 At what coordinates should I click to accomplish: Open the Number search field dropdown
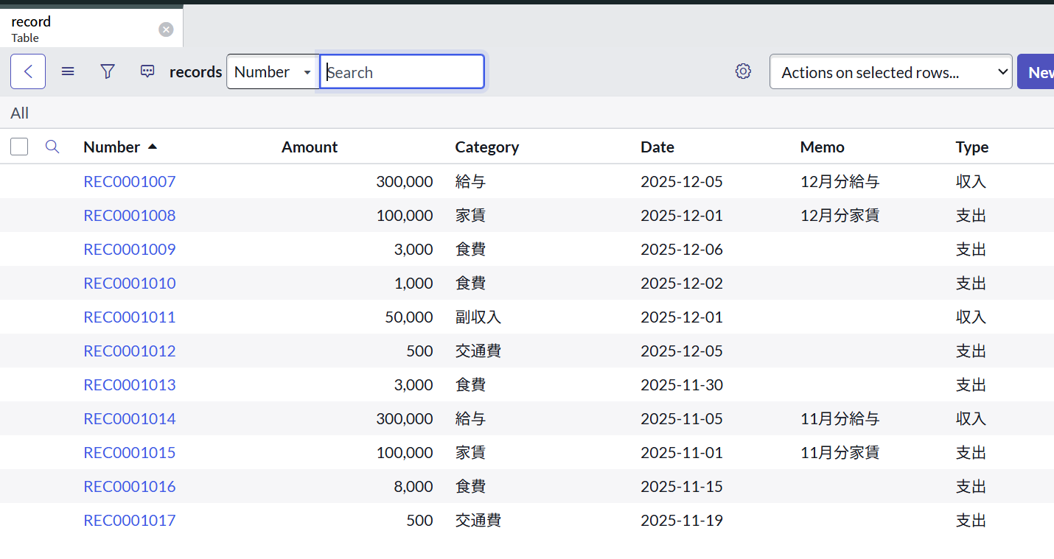tap(273, 72)
